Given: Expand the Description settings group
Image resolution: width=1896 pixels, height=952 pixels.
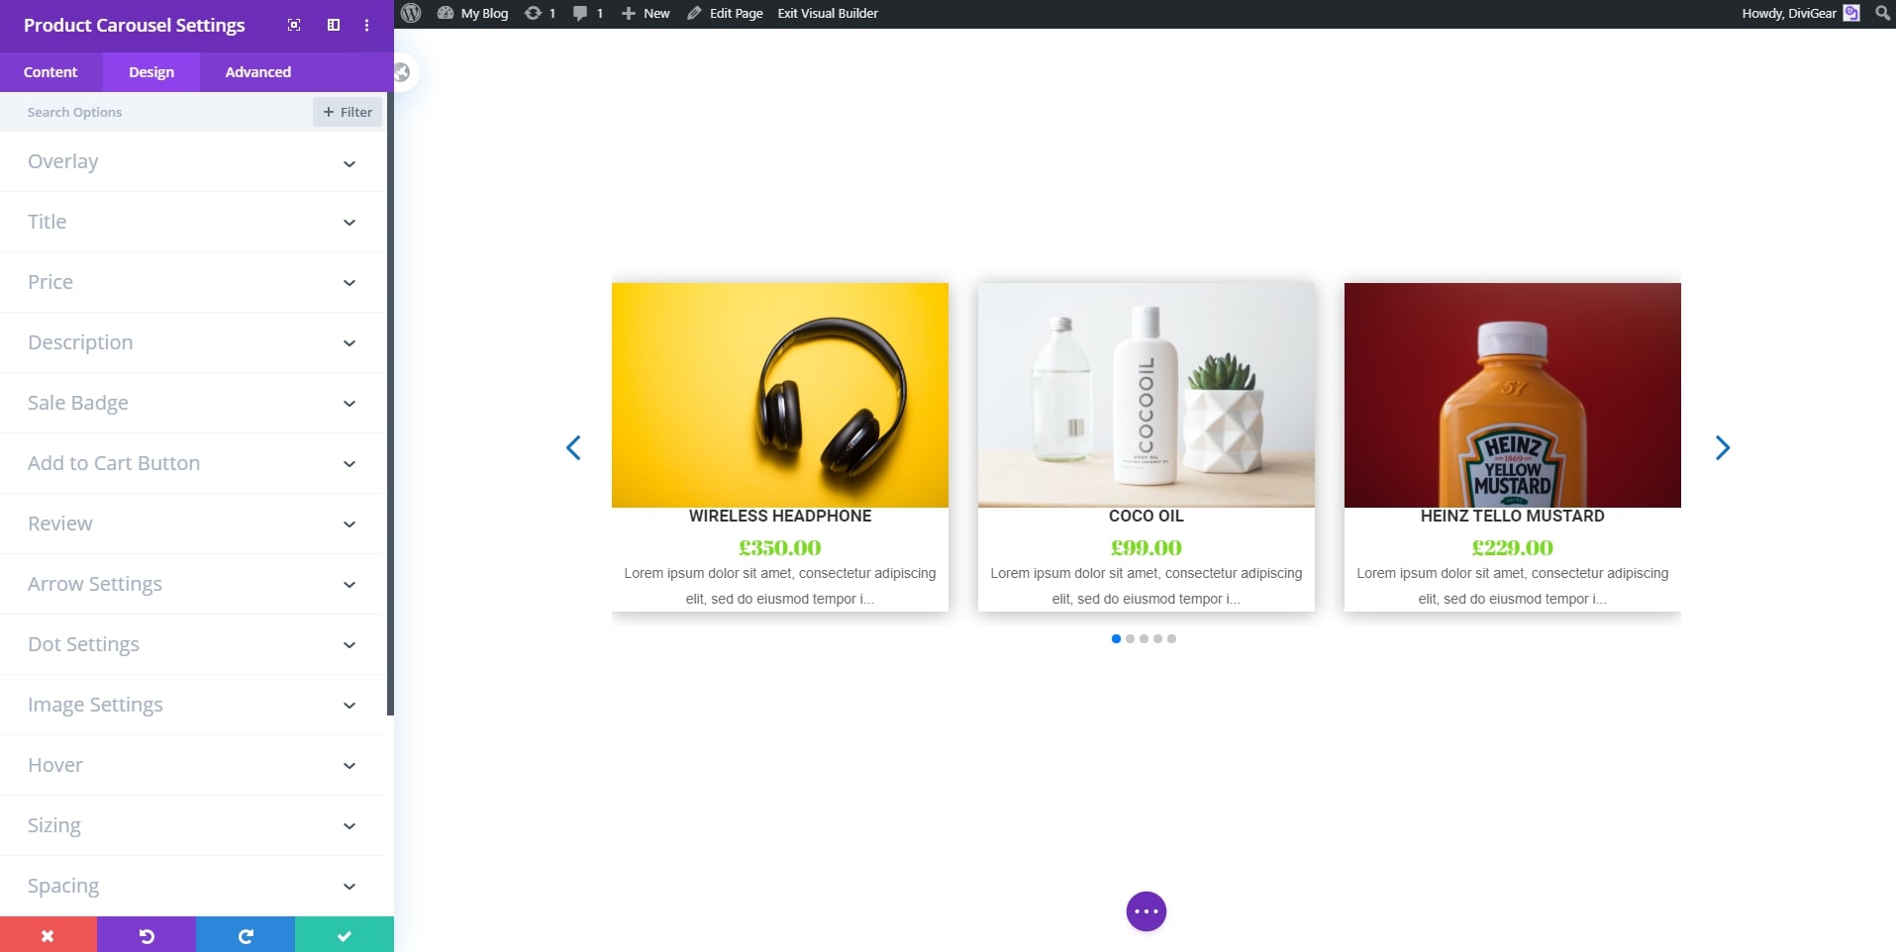Looking at the screenshot, I should point(193,342).
